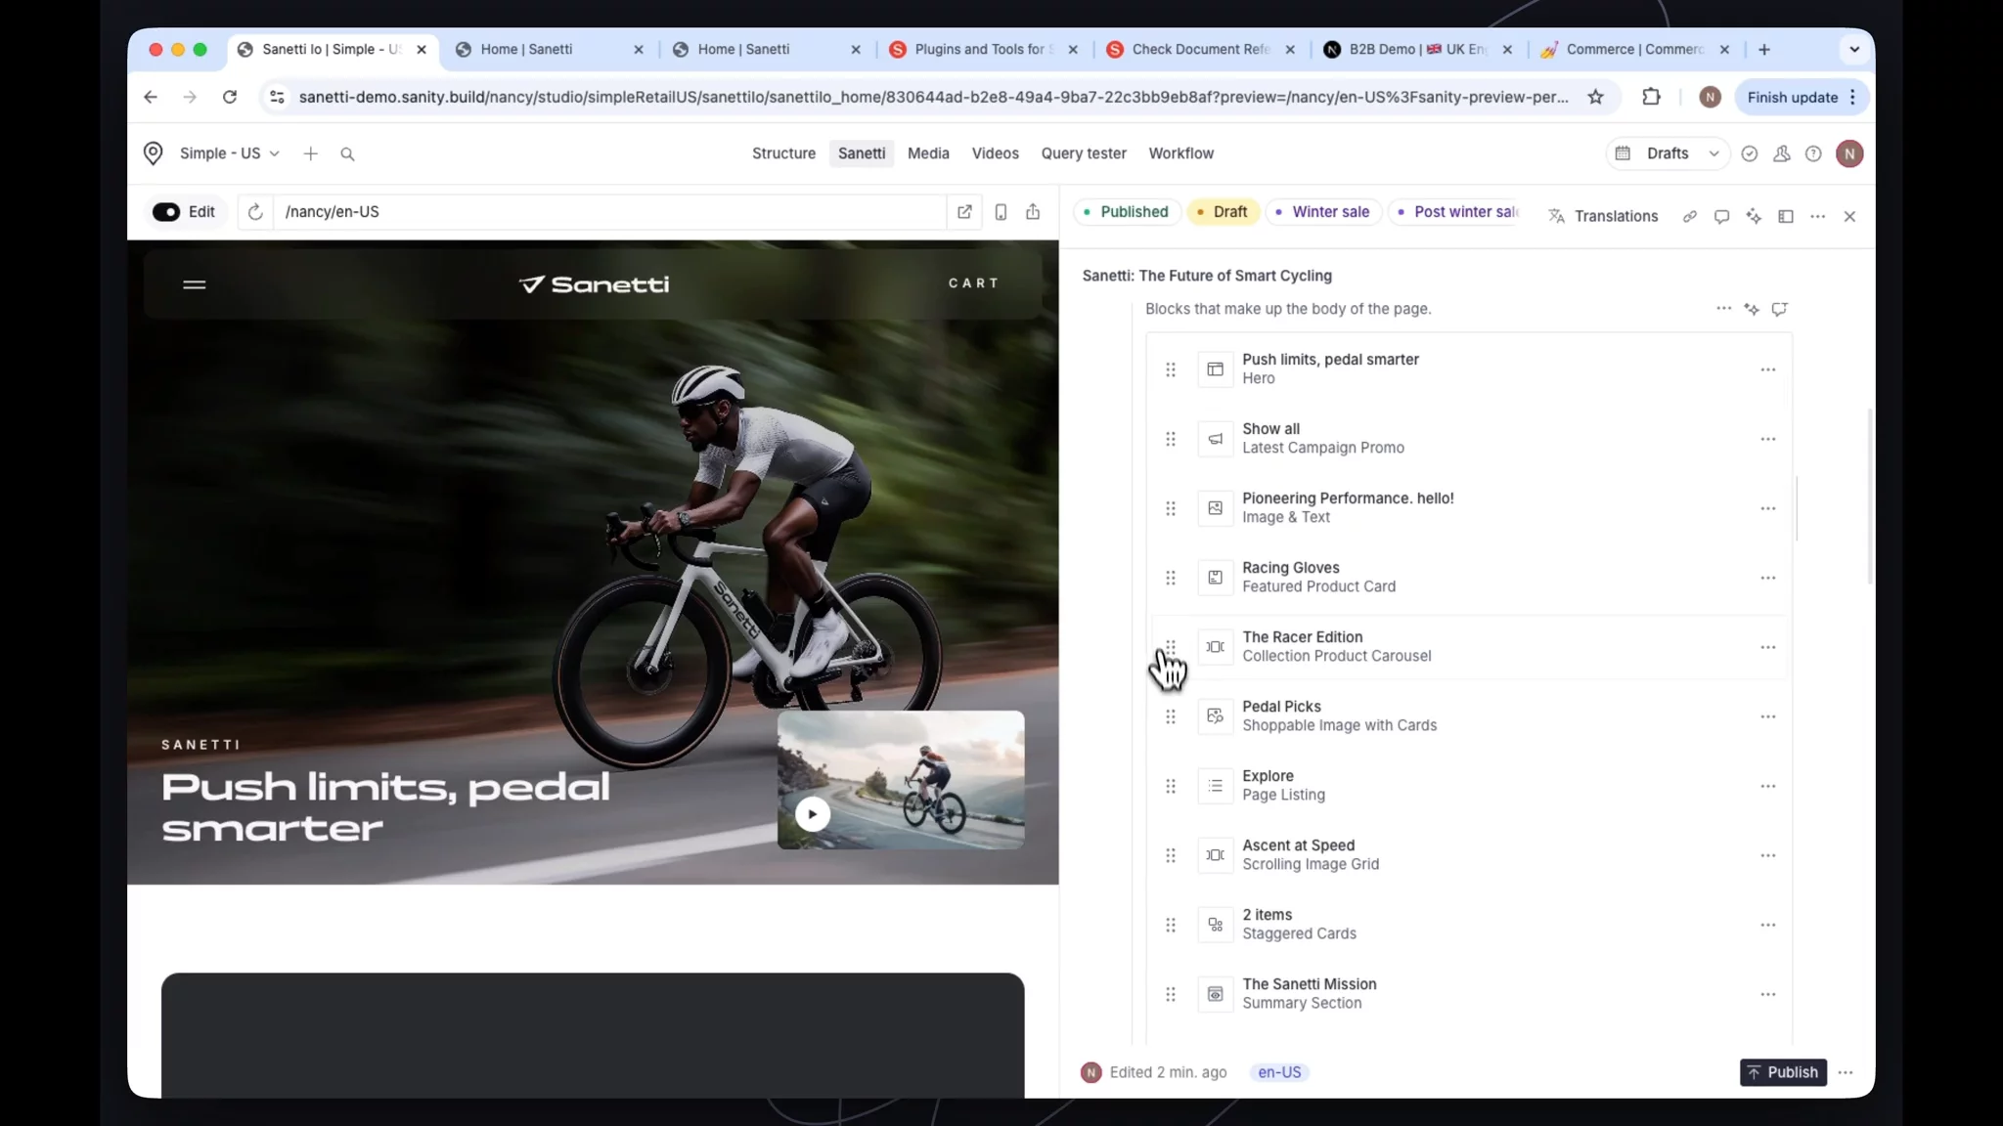Open document header ellipsis menu

pos(1817,216)
